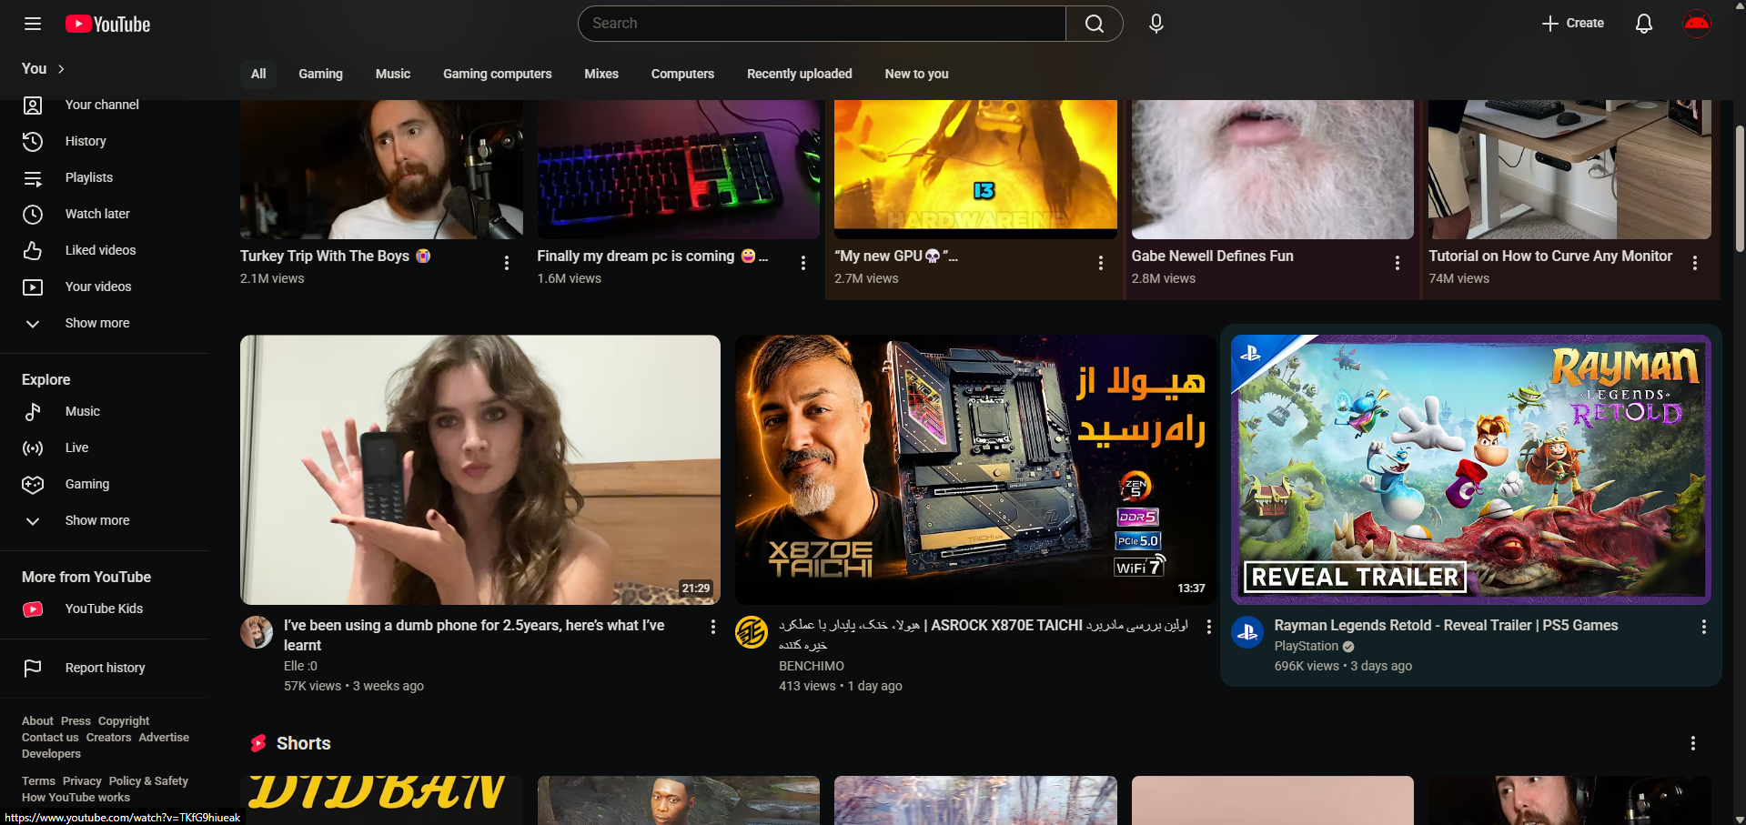Open the Developers footer link
1746x825 pixels.
pos(51,754)
